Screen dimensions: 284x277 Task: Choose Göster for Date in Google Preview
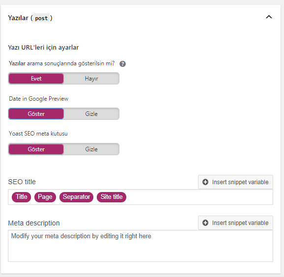pos(36,114)
